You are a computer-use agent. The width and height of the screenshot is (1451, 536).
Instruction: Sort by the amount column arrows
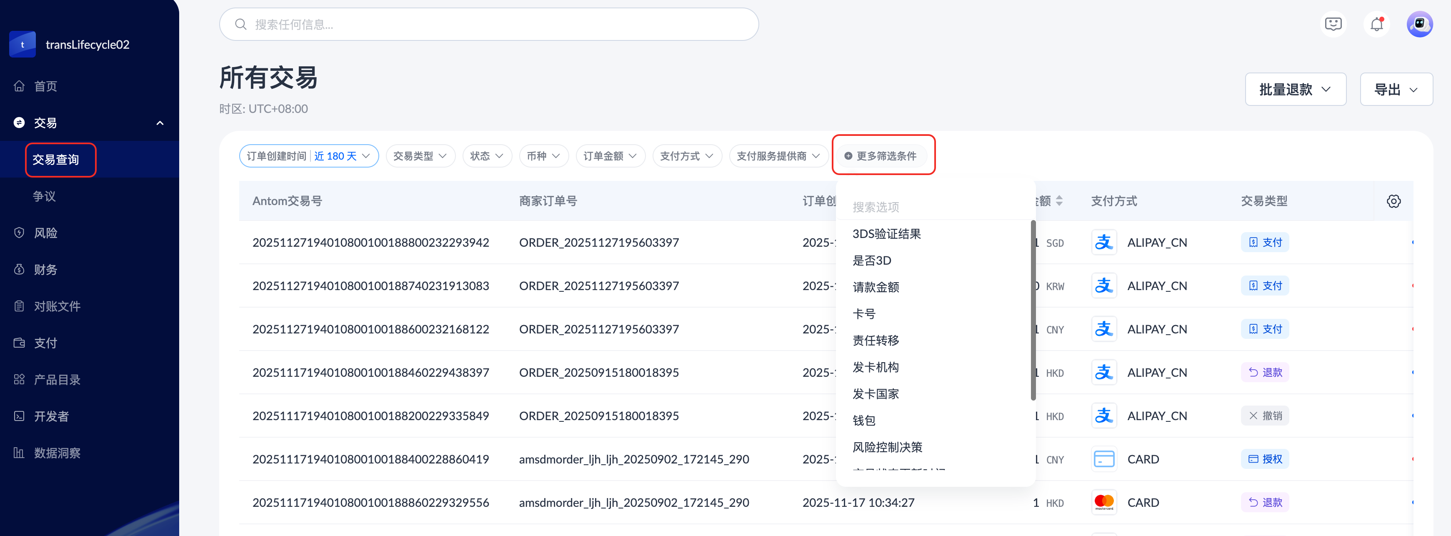click(x=1059, y=201)
